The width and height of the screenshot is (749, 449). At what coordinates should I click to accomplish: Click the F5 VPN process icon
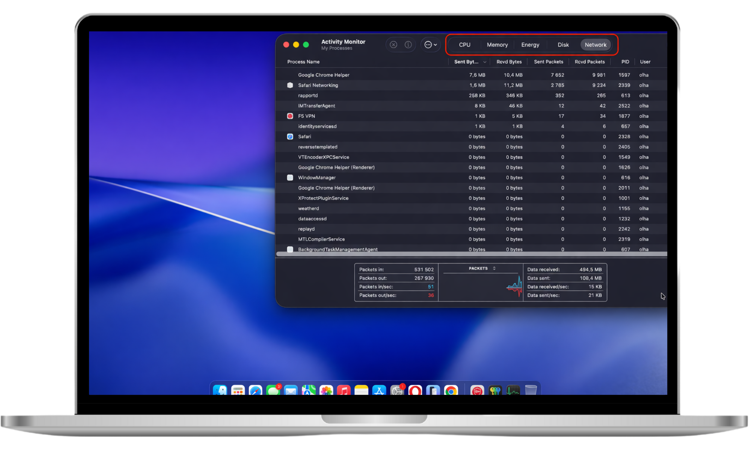[290, 116]
